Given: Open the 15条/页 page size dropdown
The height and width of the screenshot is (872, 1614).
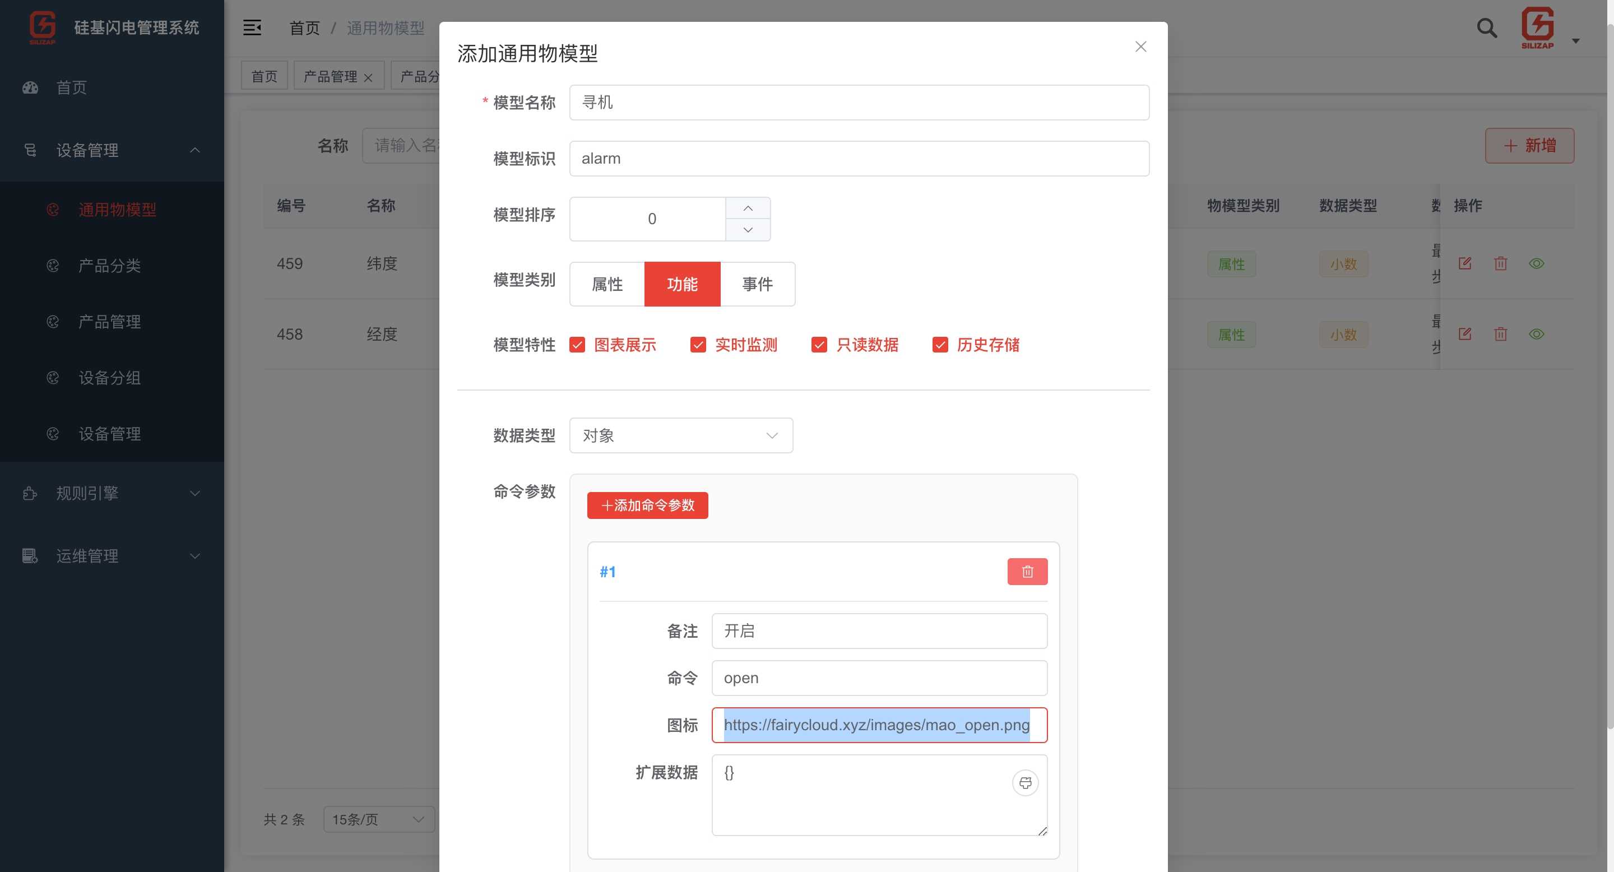Looking at the screenshot, I should 378,819.
